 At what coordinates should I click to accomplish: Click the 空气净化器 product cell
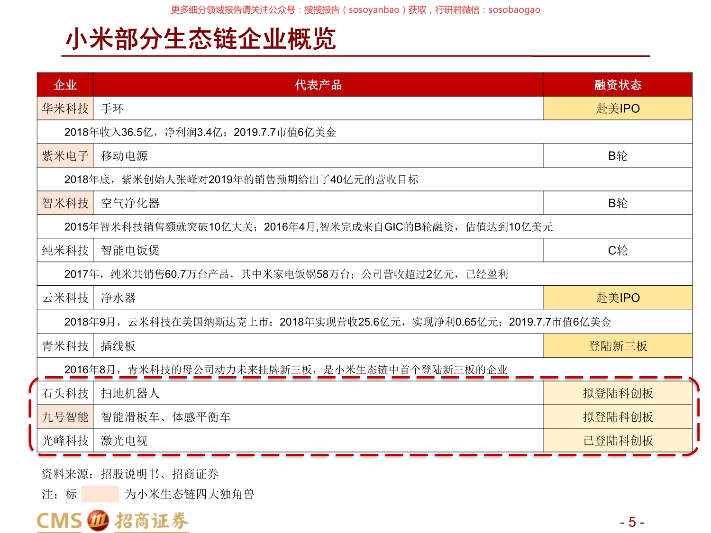point(319,203)
